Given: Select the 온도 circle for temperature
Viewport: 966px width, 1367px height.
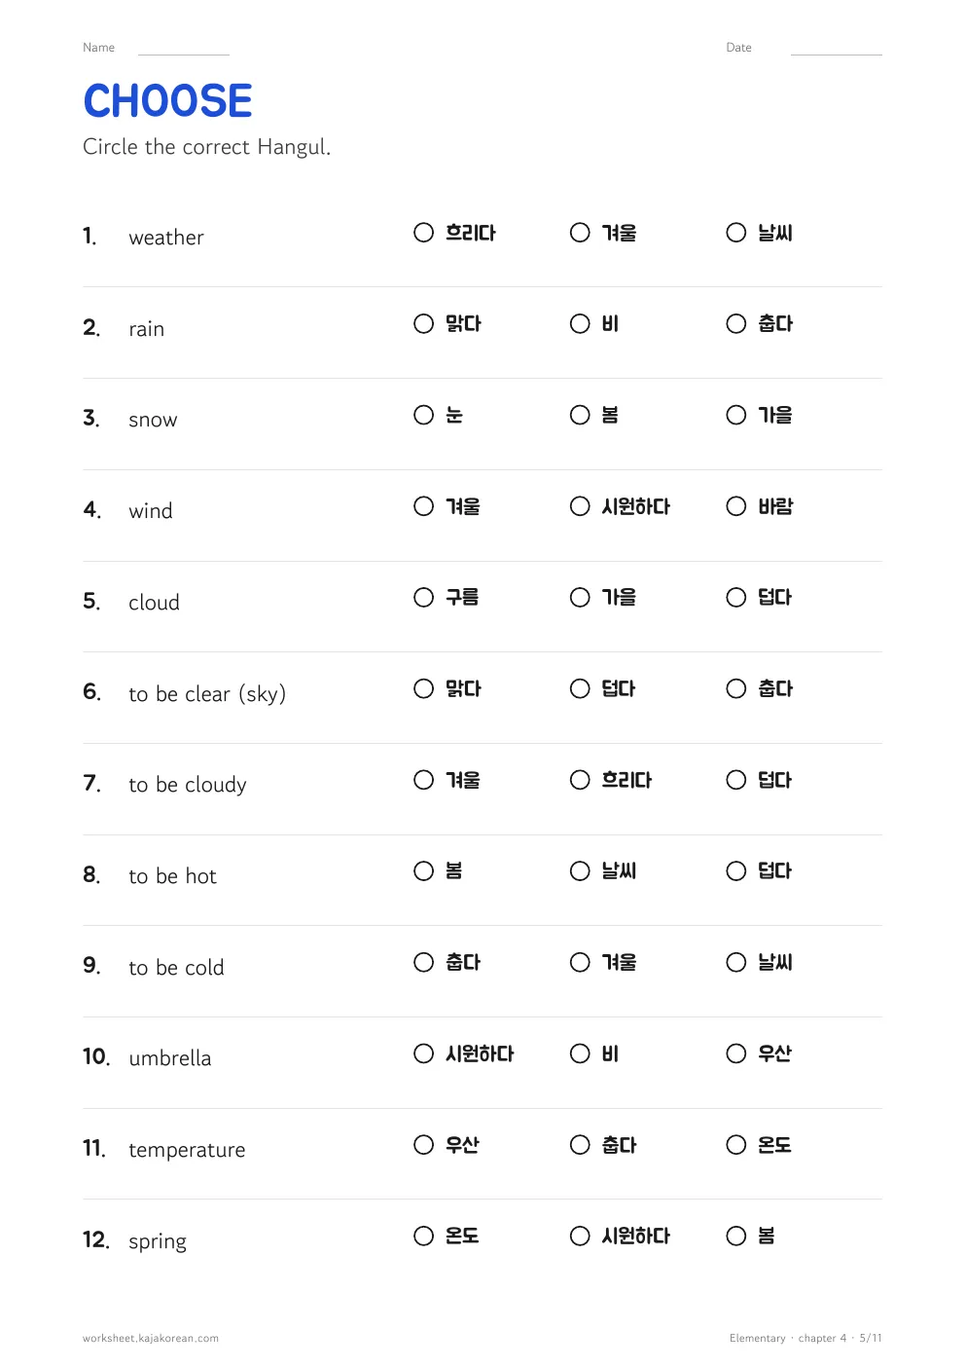Looking at the screenshot, I should pyautogui.click(x=736, y=1145).
